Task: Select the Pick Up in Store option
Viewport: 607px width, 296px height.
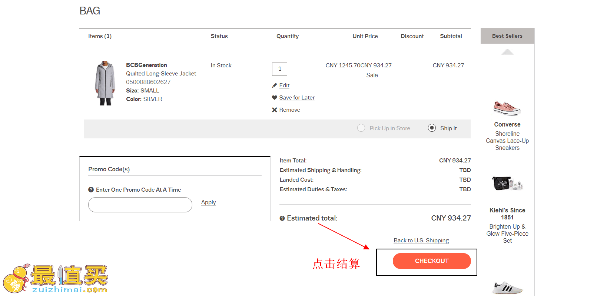Action: [361, 128]
